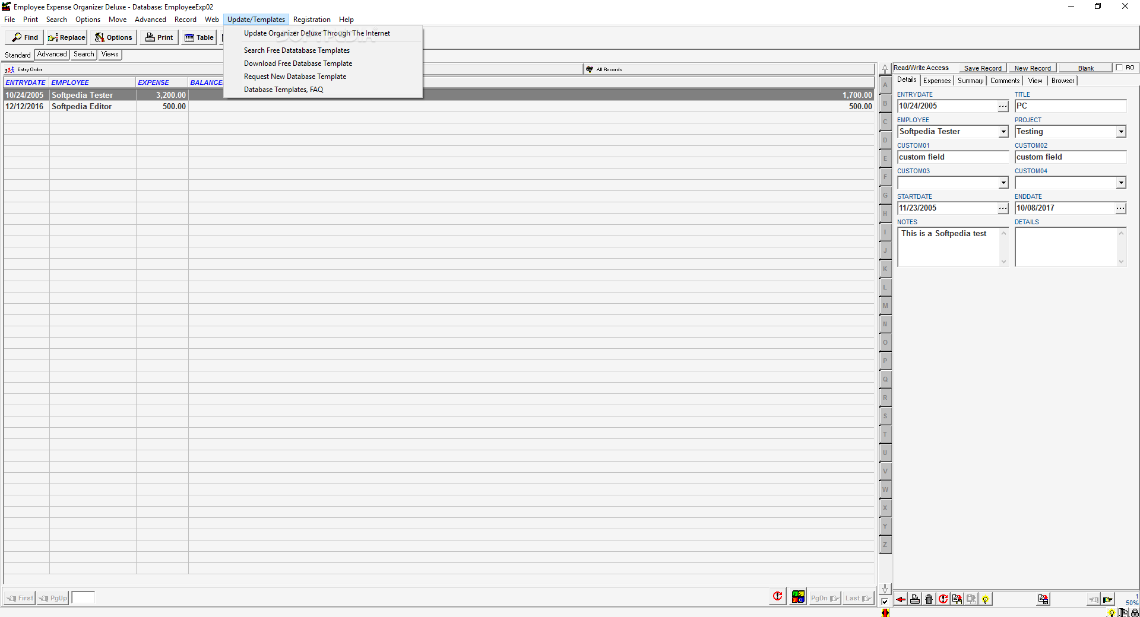Open the Expenses tab
Screen dimensions: 1140x617
(x=937, y=81)
